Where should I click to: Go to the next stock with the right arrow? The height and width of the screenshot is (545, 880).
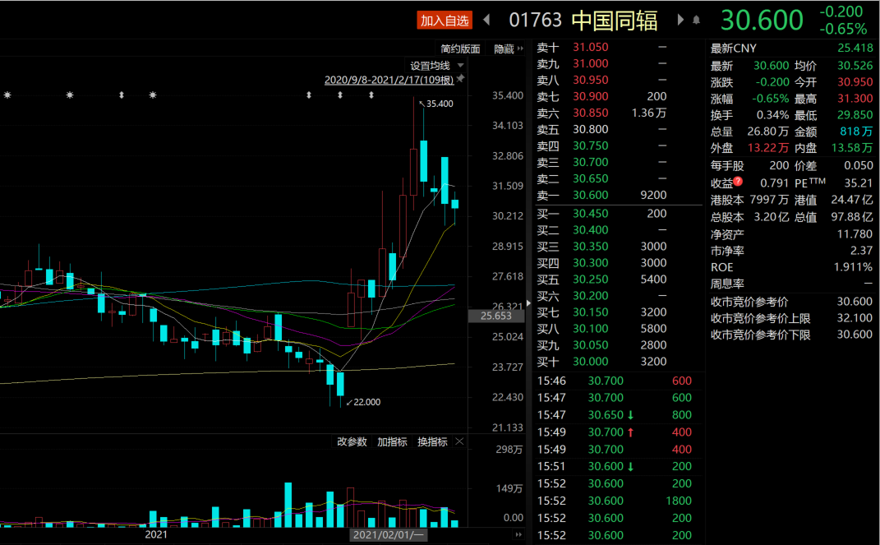(680, 21)
